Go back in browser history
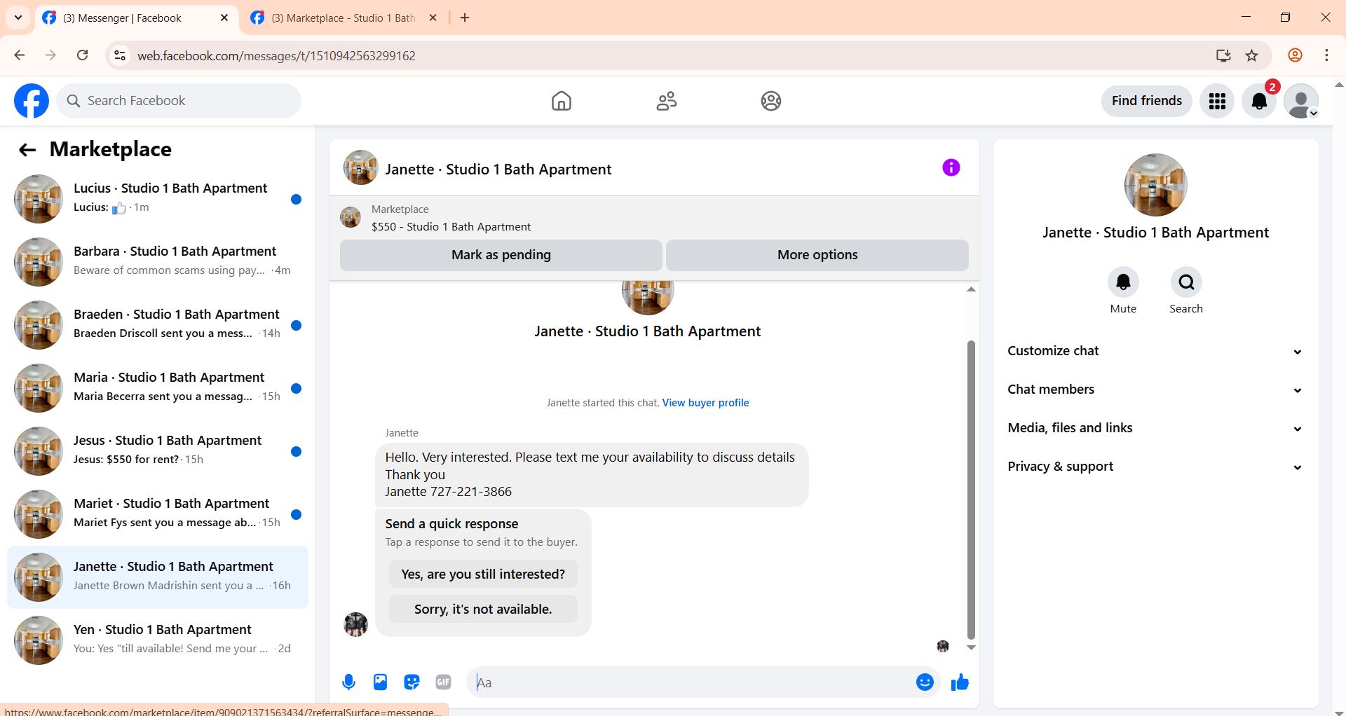The width and height of the screenshot is (1346, 716). click(x=20, y=55)
